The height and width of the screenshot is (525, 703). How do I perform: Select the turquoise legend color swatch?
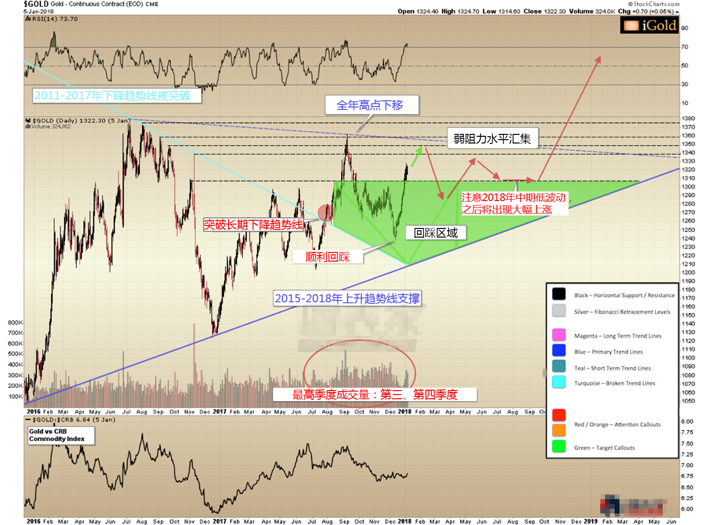click(559, 382)
